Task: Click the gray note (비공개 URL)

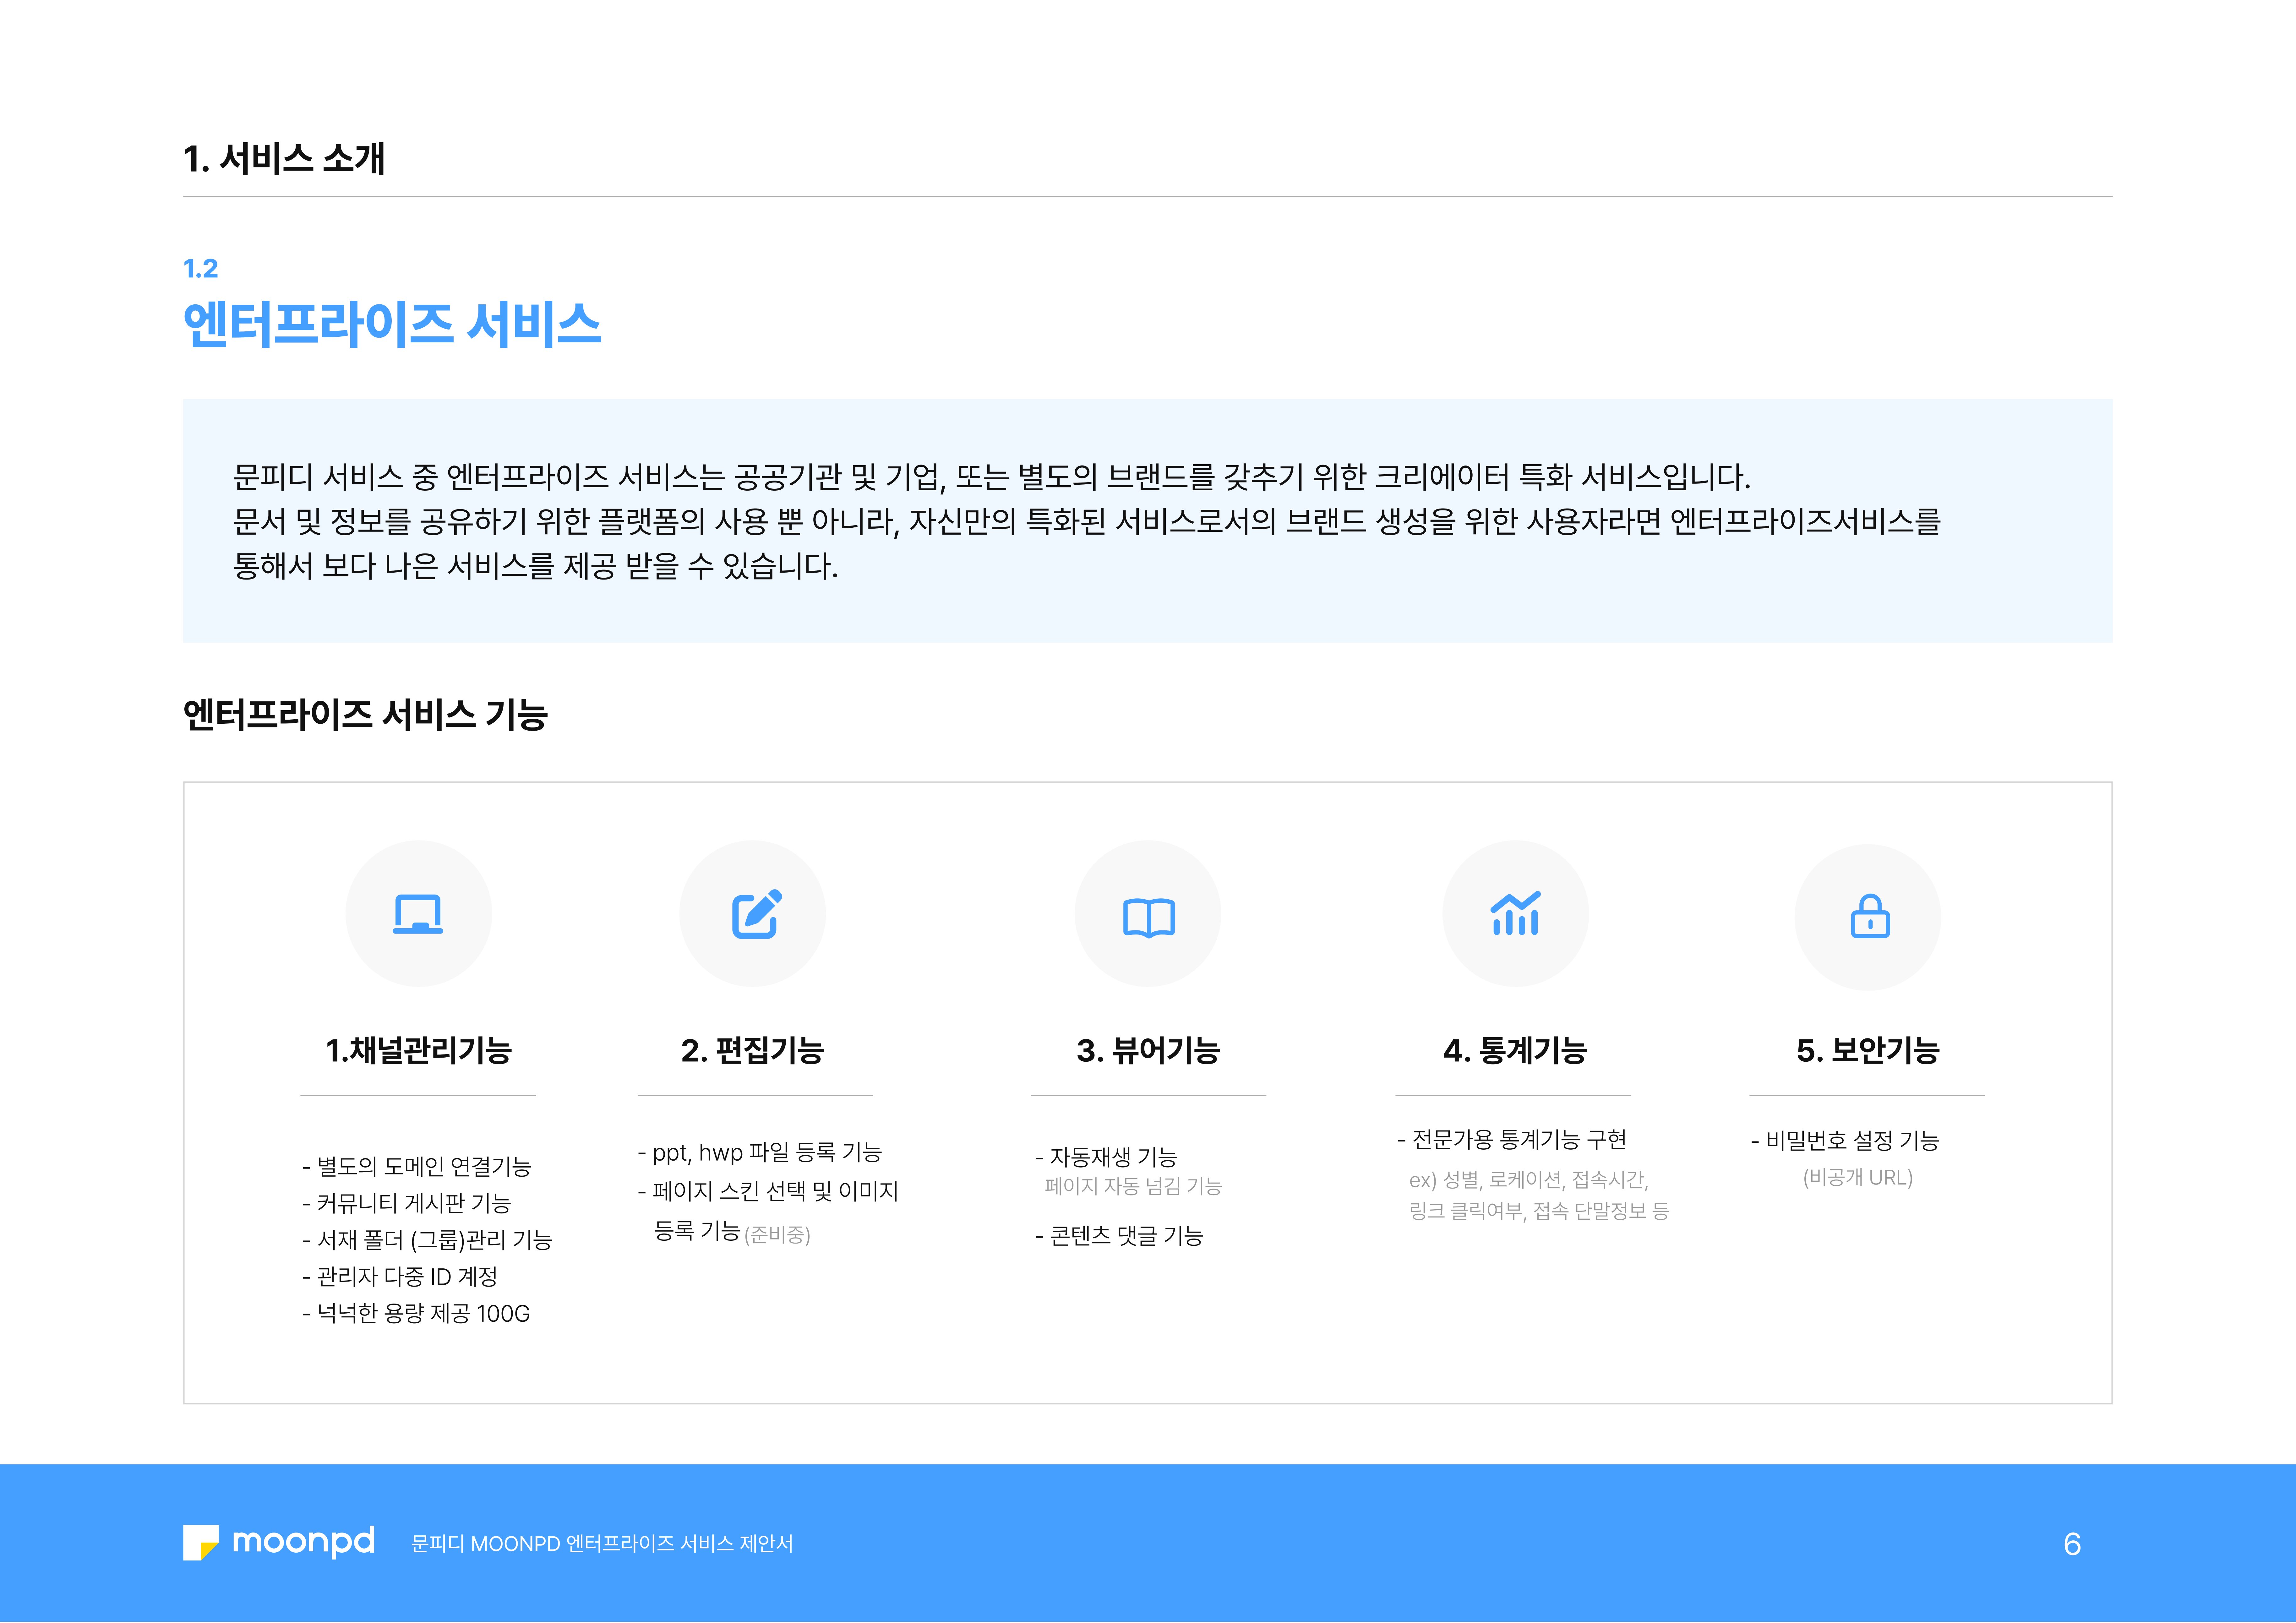Action: (x=1858, y=1178)
